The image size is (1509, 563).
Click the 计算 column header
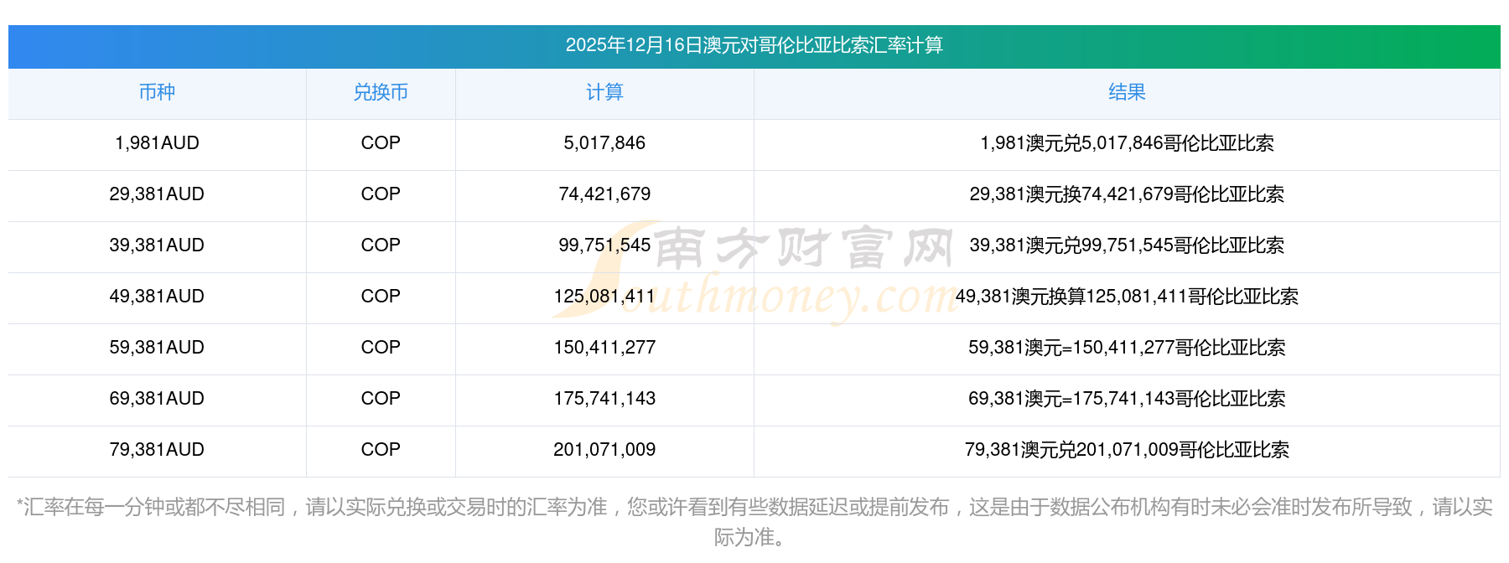click(x=604, y=92)
